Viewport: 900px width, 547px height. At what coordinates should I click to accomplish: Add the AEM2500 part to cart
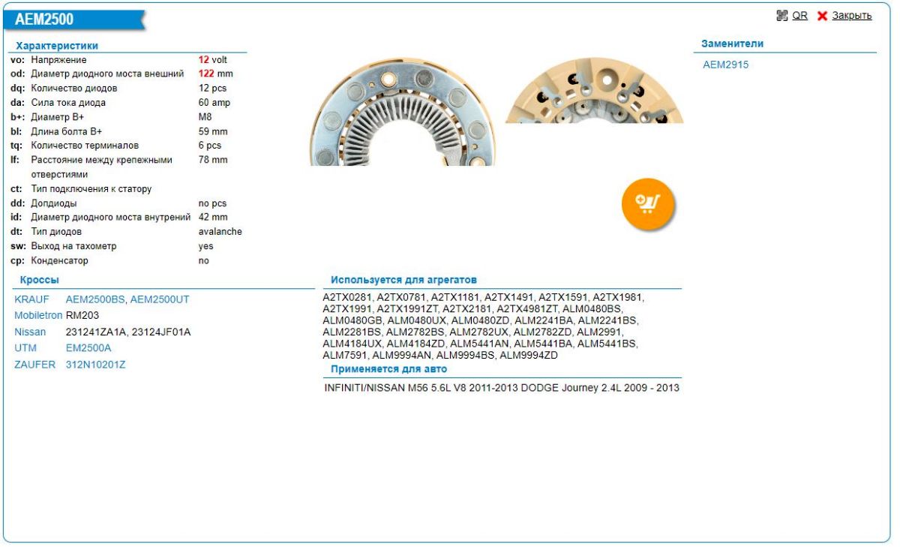[649, 203]
